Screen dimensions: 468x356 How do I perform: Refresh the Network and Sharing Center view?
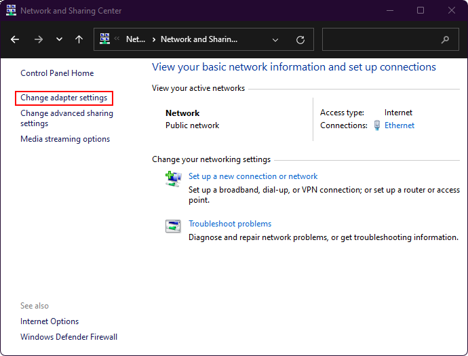pyautogui.click(x=300, y=39)
